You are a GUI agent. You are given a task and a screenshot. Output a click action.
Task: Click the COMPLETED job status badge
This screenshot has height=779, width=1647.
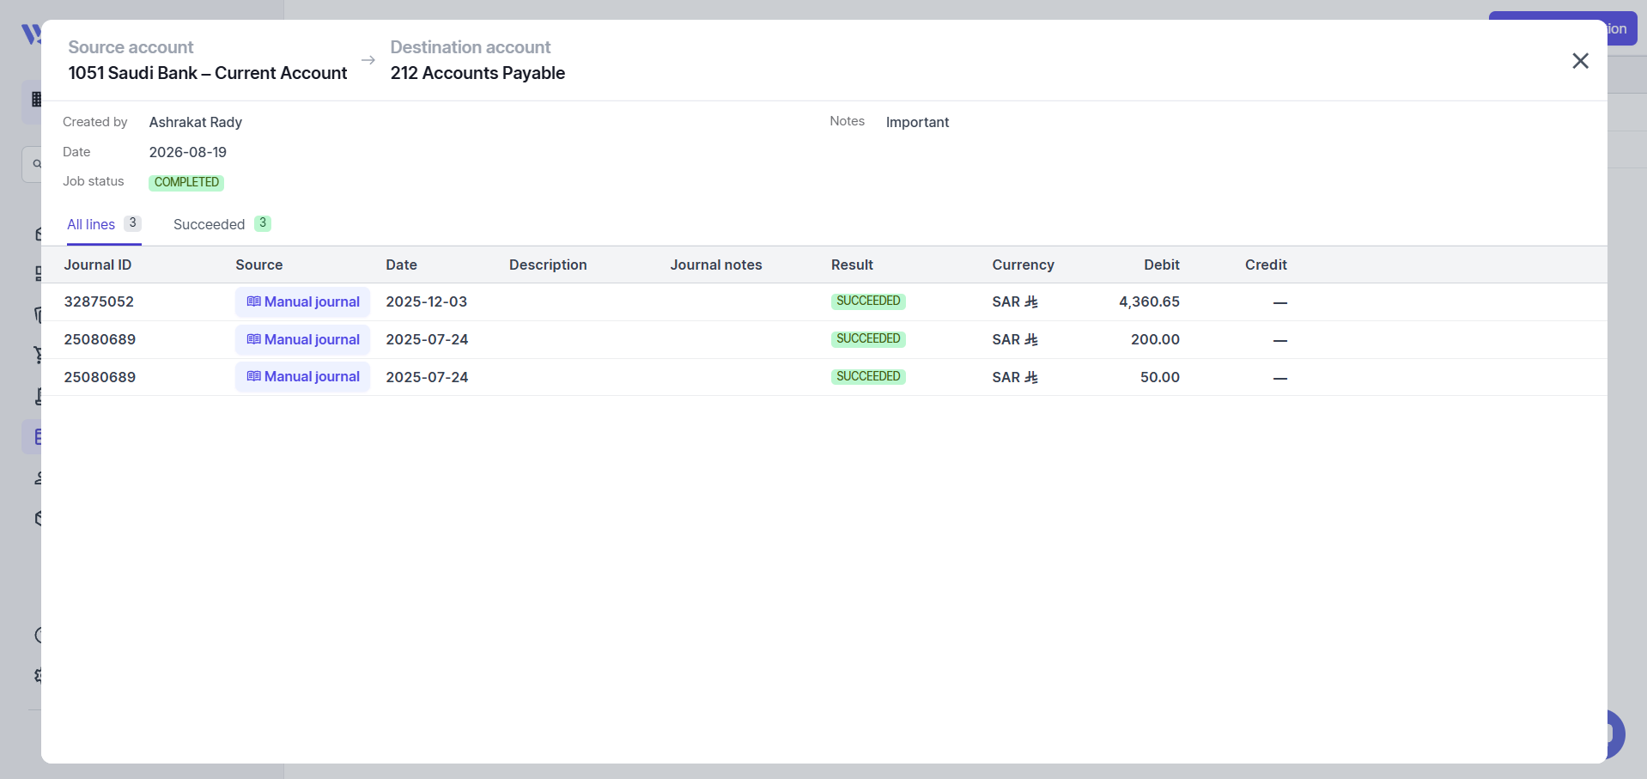pyautogui.click(x=186, y=182)
